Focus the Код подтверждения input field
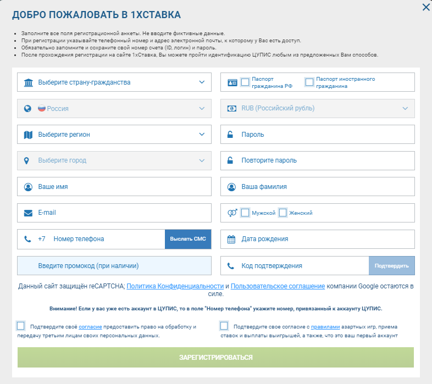The image size is (432, 384). tap(295, 266)
